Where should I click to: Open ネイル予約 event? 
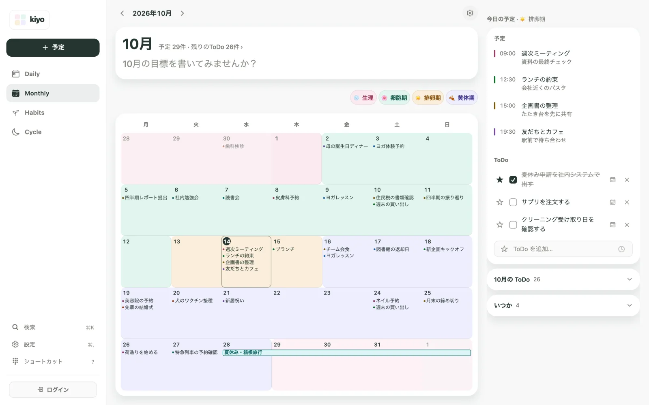click(x=386, y=301)
